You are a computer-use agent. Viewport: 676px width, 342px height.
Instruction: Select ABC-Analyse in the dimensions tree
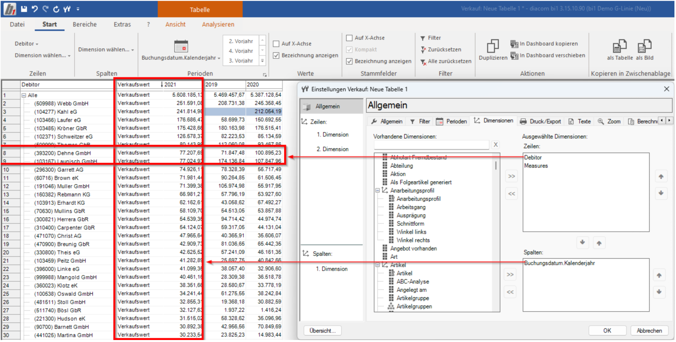[x=413, y=282]
